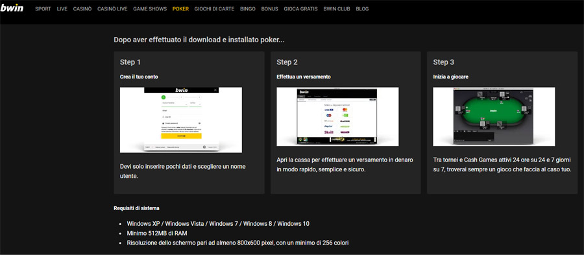Click the 'Requisiti di sistema' heading

click(137, 208)
